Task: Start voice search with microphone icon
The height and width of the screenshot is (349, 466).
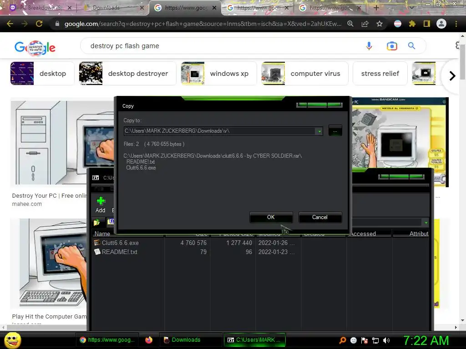Action: pyautogui.click(x=369, y=46)
